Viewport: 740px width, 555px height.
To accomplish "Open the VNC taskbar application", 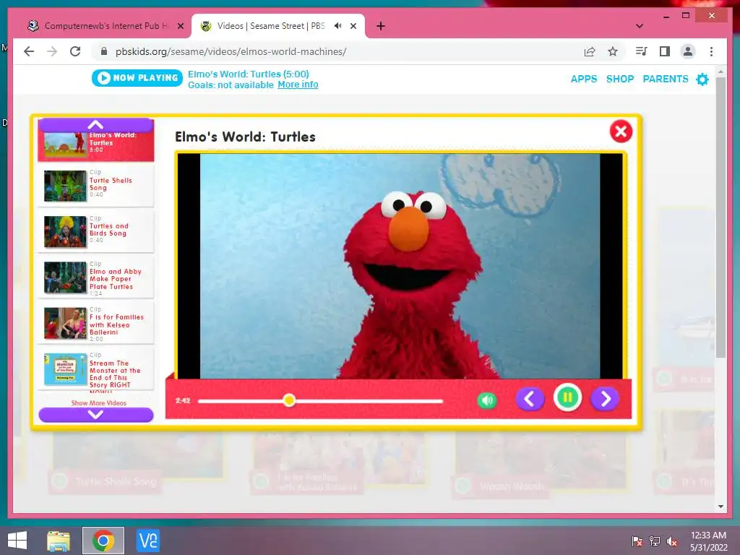I will click(x=147, y=541).
